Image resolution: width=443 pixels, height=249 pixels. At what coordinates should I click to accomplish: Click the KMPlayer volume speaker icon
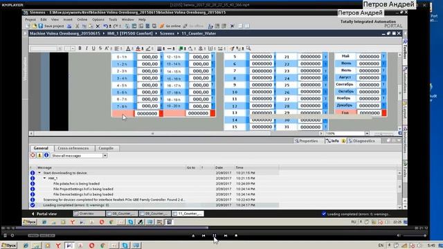pyautogui.click(x=399, y=235)
